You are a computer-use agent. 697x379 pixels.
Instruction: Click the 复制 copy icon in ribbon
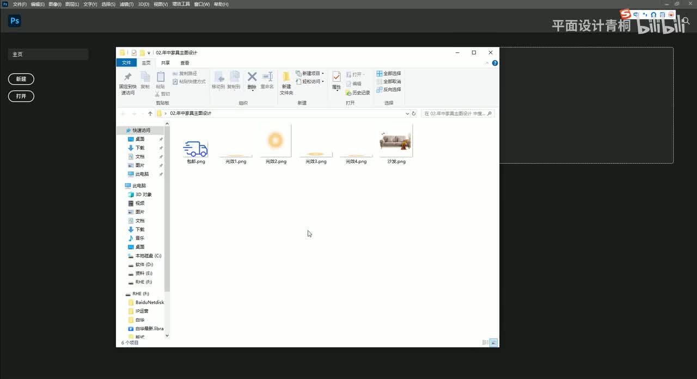point(145,77)
